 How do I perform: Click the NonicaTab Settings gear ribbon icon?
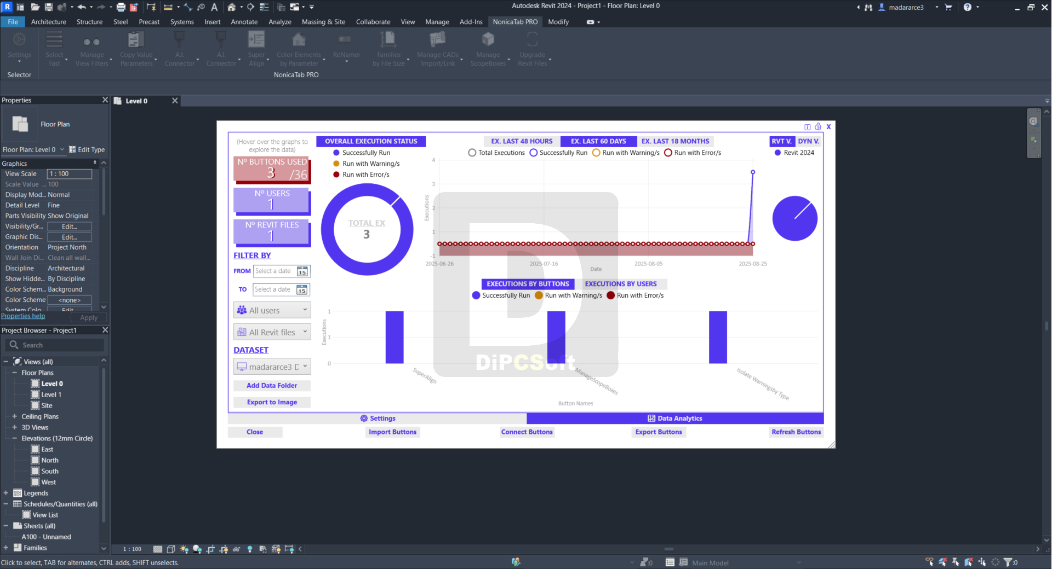pyautogui.click(x=19, y=39)
